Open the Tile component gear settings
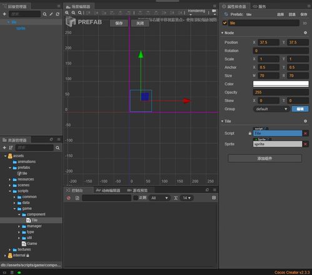 [x=305, y=121]
